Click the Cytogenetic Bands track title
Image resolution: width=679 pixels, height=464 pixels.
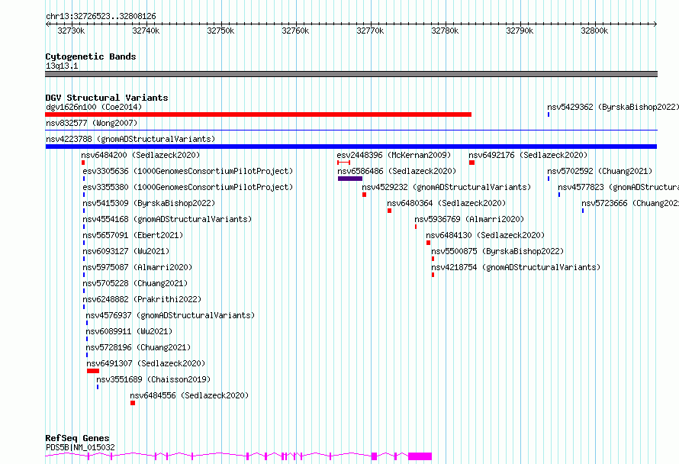click(91, 56)
